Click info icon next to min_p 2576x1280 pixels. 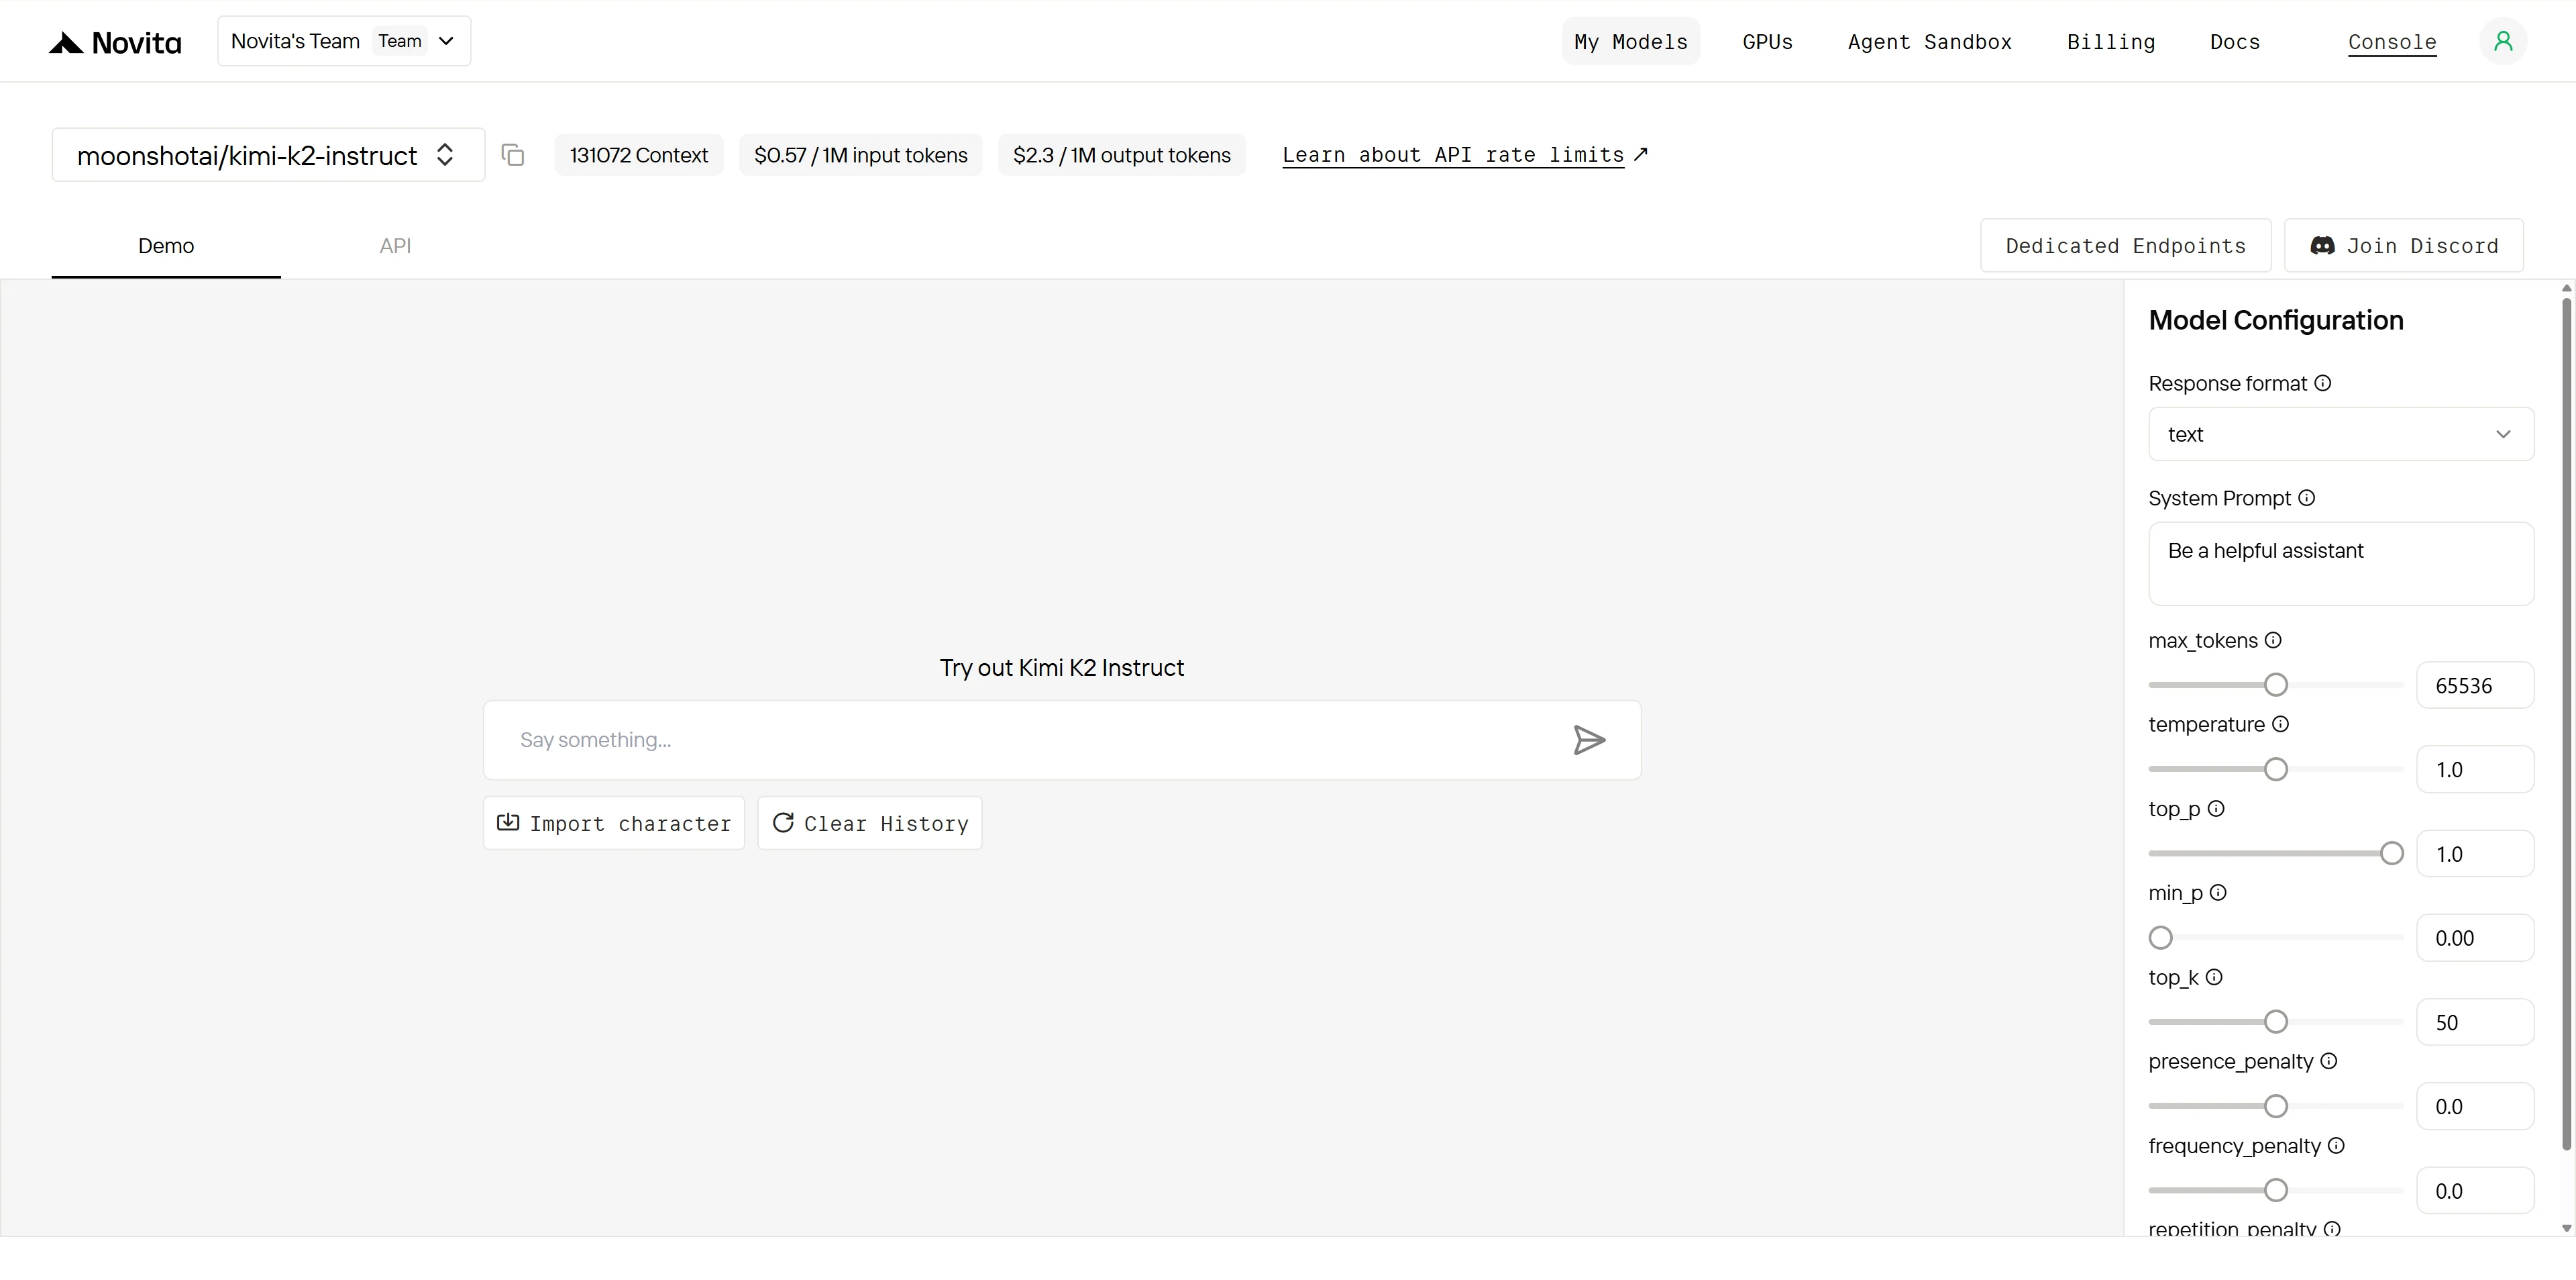point(2218,893)
